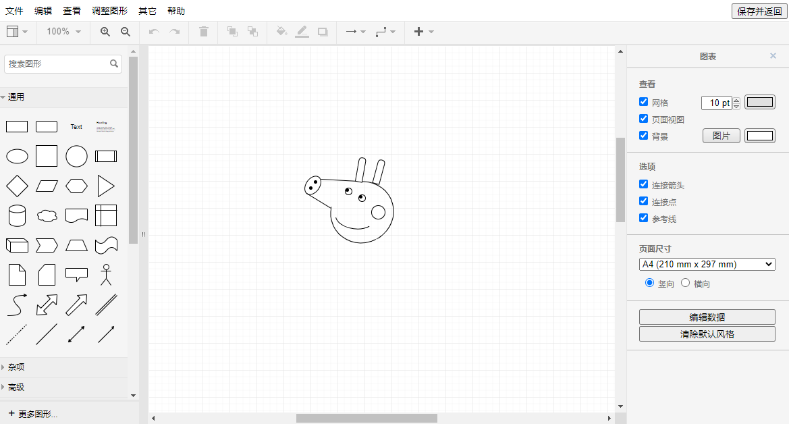Select the cube shape
This screenshot has height=424, width=789.
17,245
